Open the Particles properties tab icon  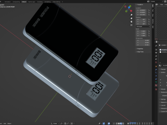coord(156,73)
